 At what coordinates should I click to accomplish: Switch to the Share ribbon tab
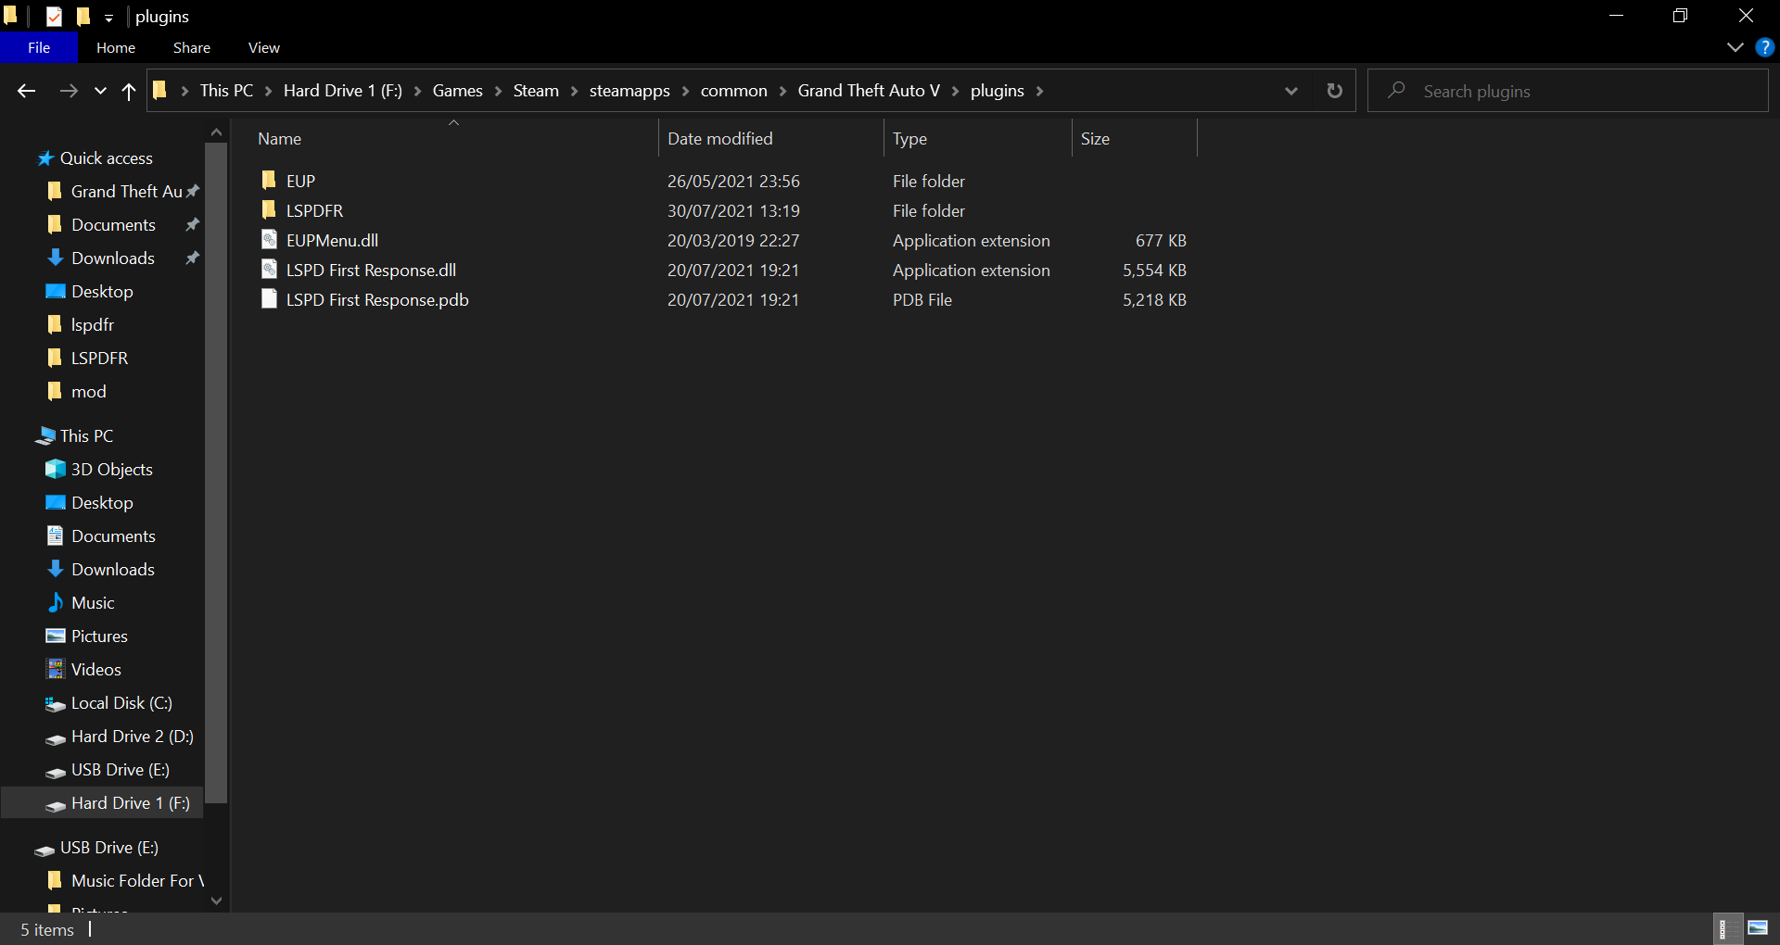pos(192,47)
